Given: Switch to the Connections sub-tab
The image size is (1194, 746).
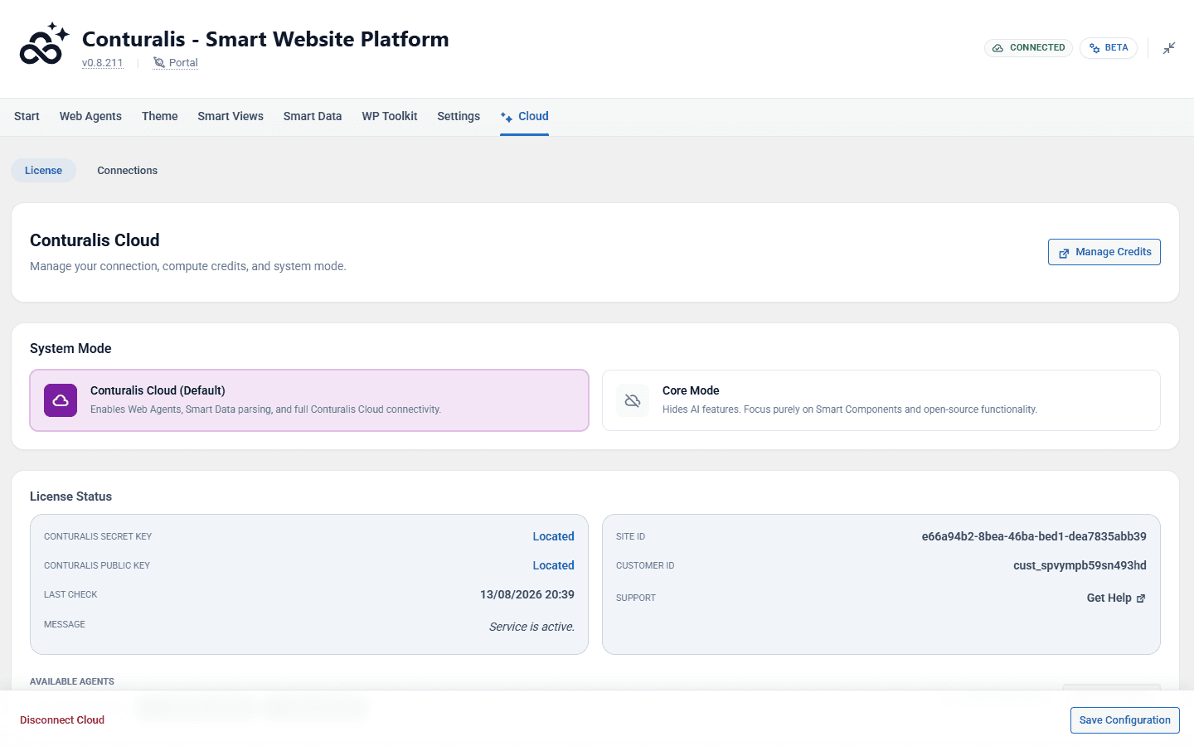Looking at the screenshot, I should 127,171.
